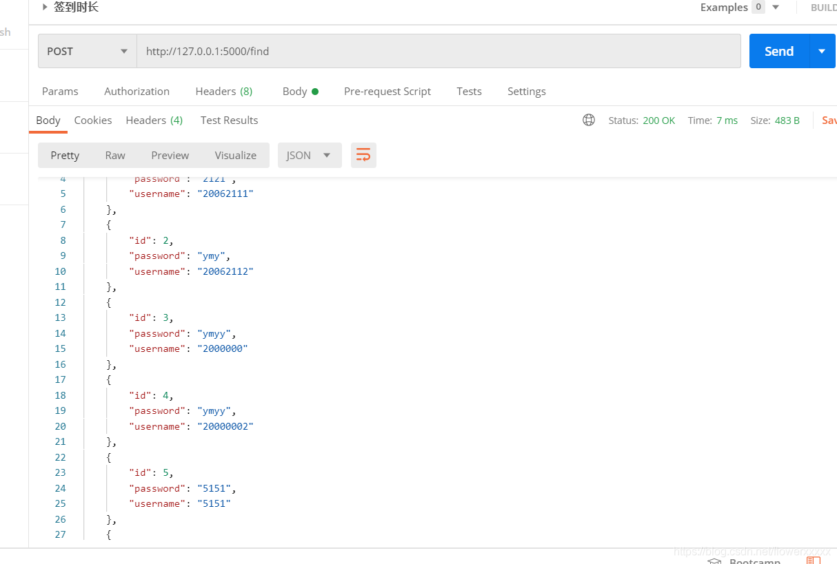Switch response view to Visualize

[x=235, y=155]
